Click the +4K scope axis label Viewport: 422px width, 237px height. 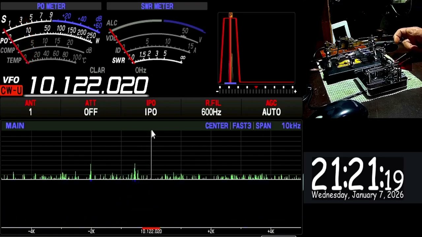coord(271,231)
